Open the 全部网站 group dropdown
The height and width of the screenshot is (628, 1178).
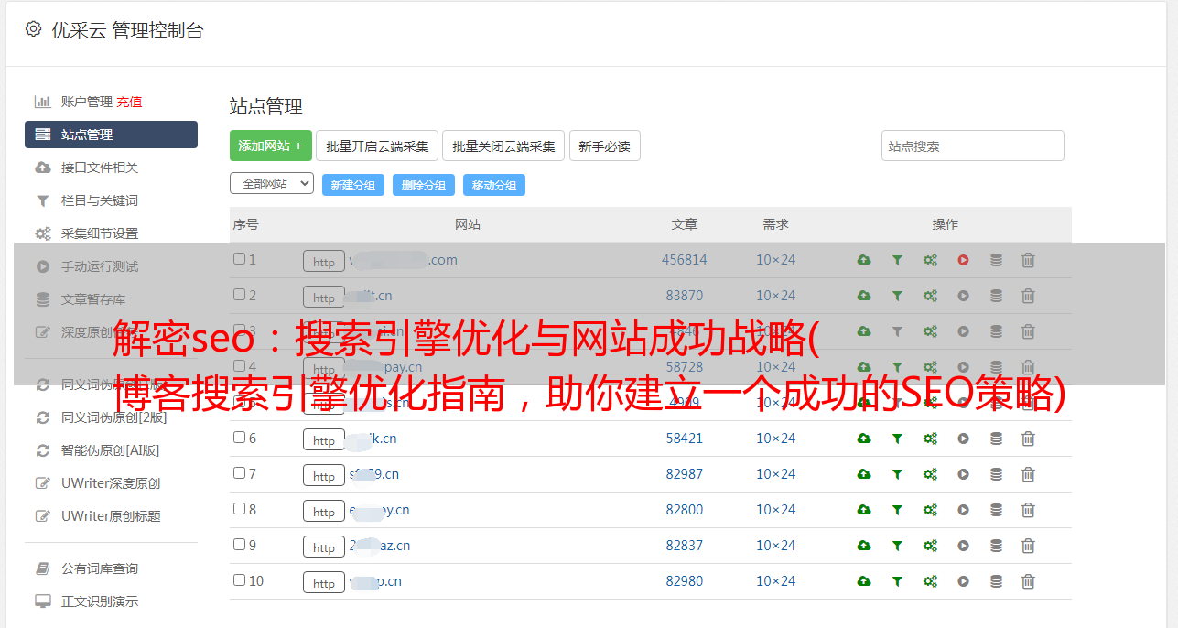pos(272,184)
